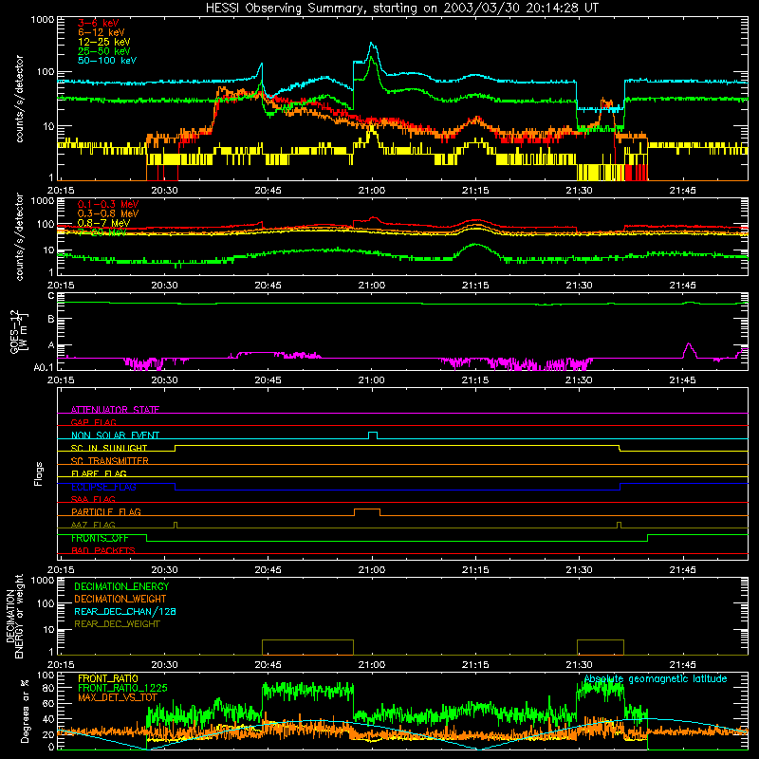Click the SC_IN_SUNLIGHT flag label

point(109,448)
